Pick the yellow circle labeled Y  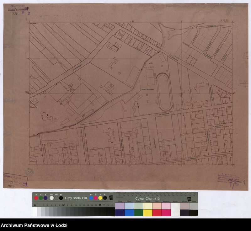pyautogui.click(x=100, y=198)
